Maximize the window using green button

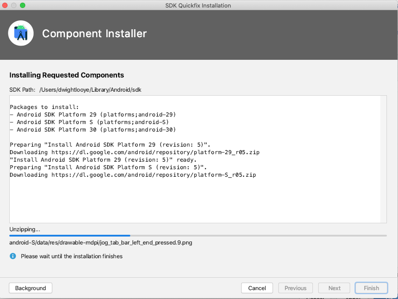pyautogui.click(x=23, y=5)
